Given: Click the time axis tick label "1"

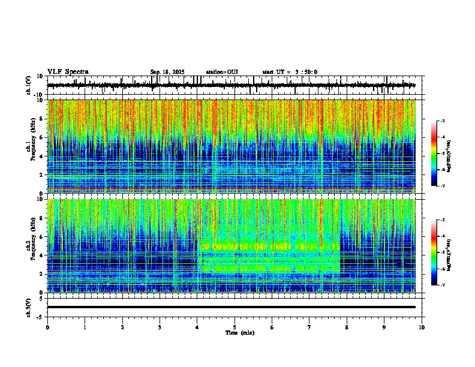Looking at the screenshot, I should pos(85,327).
